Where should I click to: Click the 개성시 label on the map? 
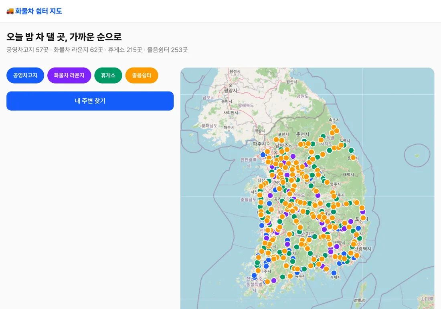pyautogui.click(x=260, y=131)
